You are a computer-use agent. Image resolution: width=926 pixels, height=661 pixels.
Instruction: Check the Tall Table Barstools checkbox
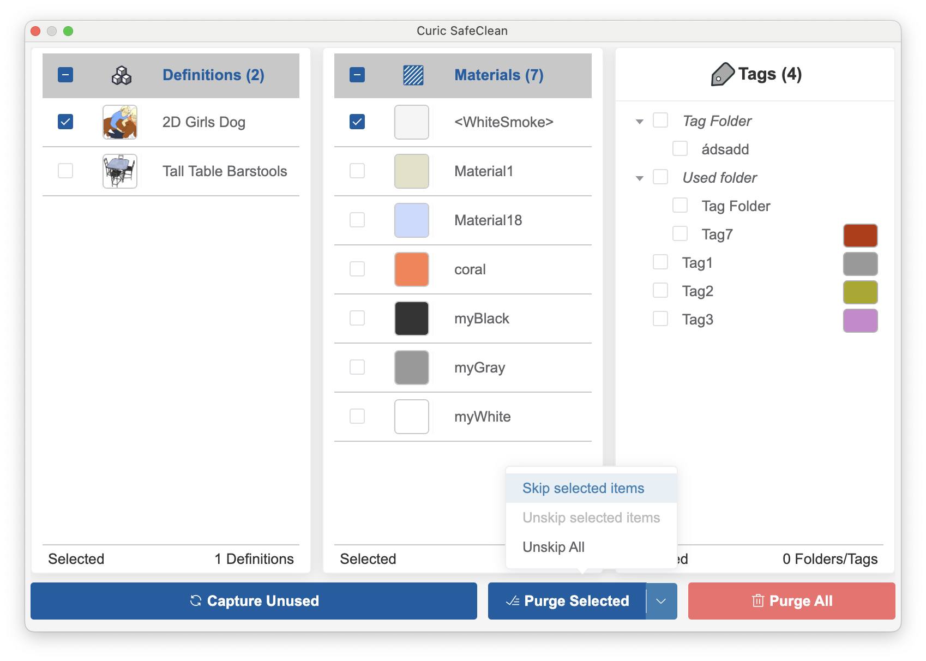pos(65,171)
